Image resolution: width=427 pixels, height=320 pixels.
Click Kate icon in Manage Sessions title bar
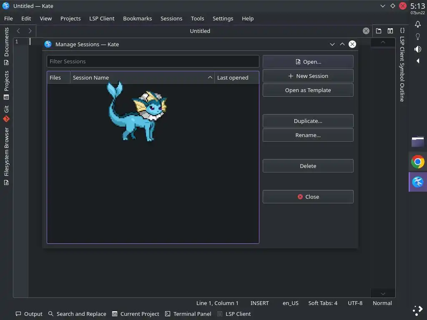(x=48, y=44)
